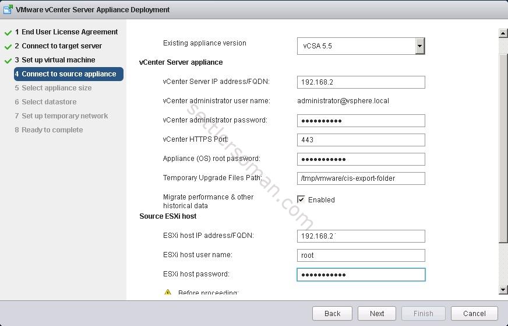The width and height of the screenshot is (508, 326).
Task: Select step 5 Select appliance size
Action: point(53,88)
